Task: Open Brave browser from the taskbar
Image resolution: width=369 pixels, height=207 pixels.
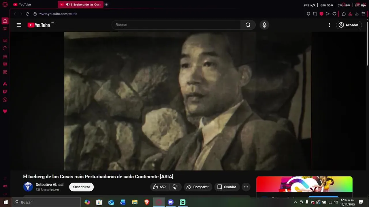Action: (147, 202)
